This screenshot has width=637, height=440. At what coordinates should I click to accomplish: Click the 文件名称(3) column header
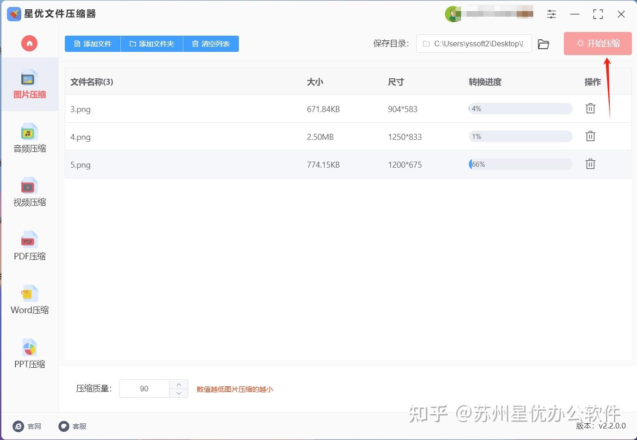[x=92, y=82]
